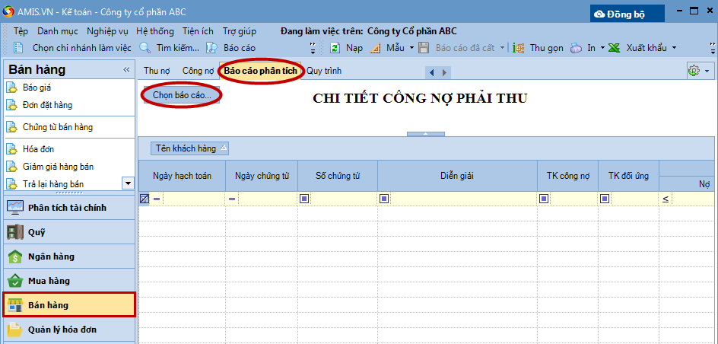
Task: Click the Thu gọn collapse icon
Action: tap(519, 48)
